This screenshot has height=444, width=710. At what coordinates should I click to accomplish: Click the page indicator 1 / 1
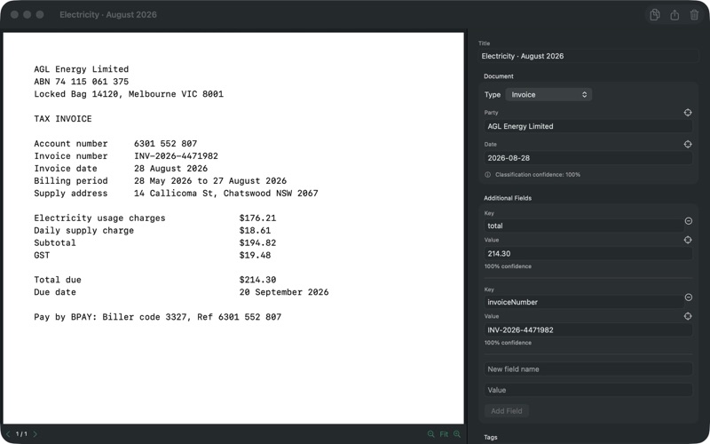coord(21,434)
